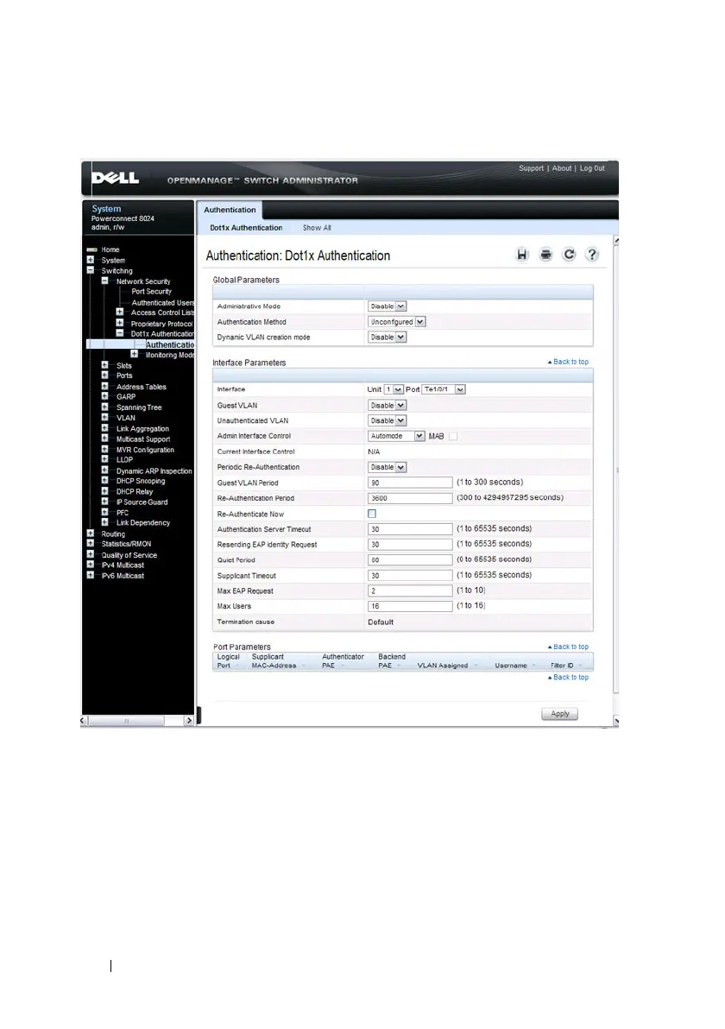This screenshot has height=1029, width=725.
Task: Click the Dell logo
Action: (115, 178)
